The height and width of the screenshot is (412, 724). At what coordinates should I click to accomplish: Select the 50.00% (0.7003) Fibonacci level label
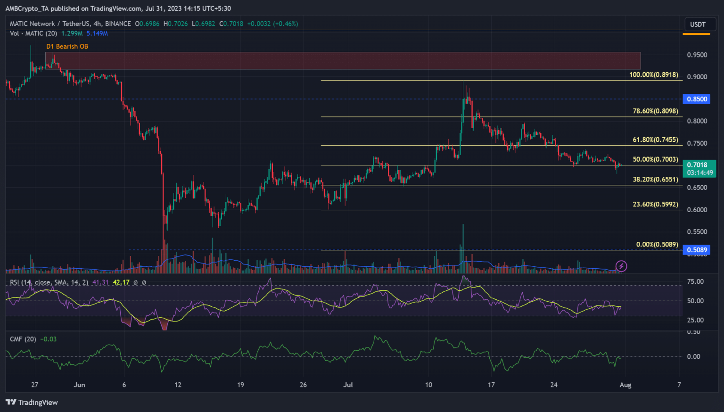pos(655,159)
